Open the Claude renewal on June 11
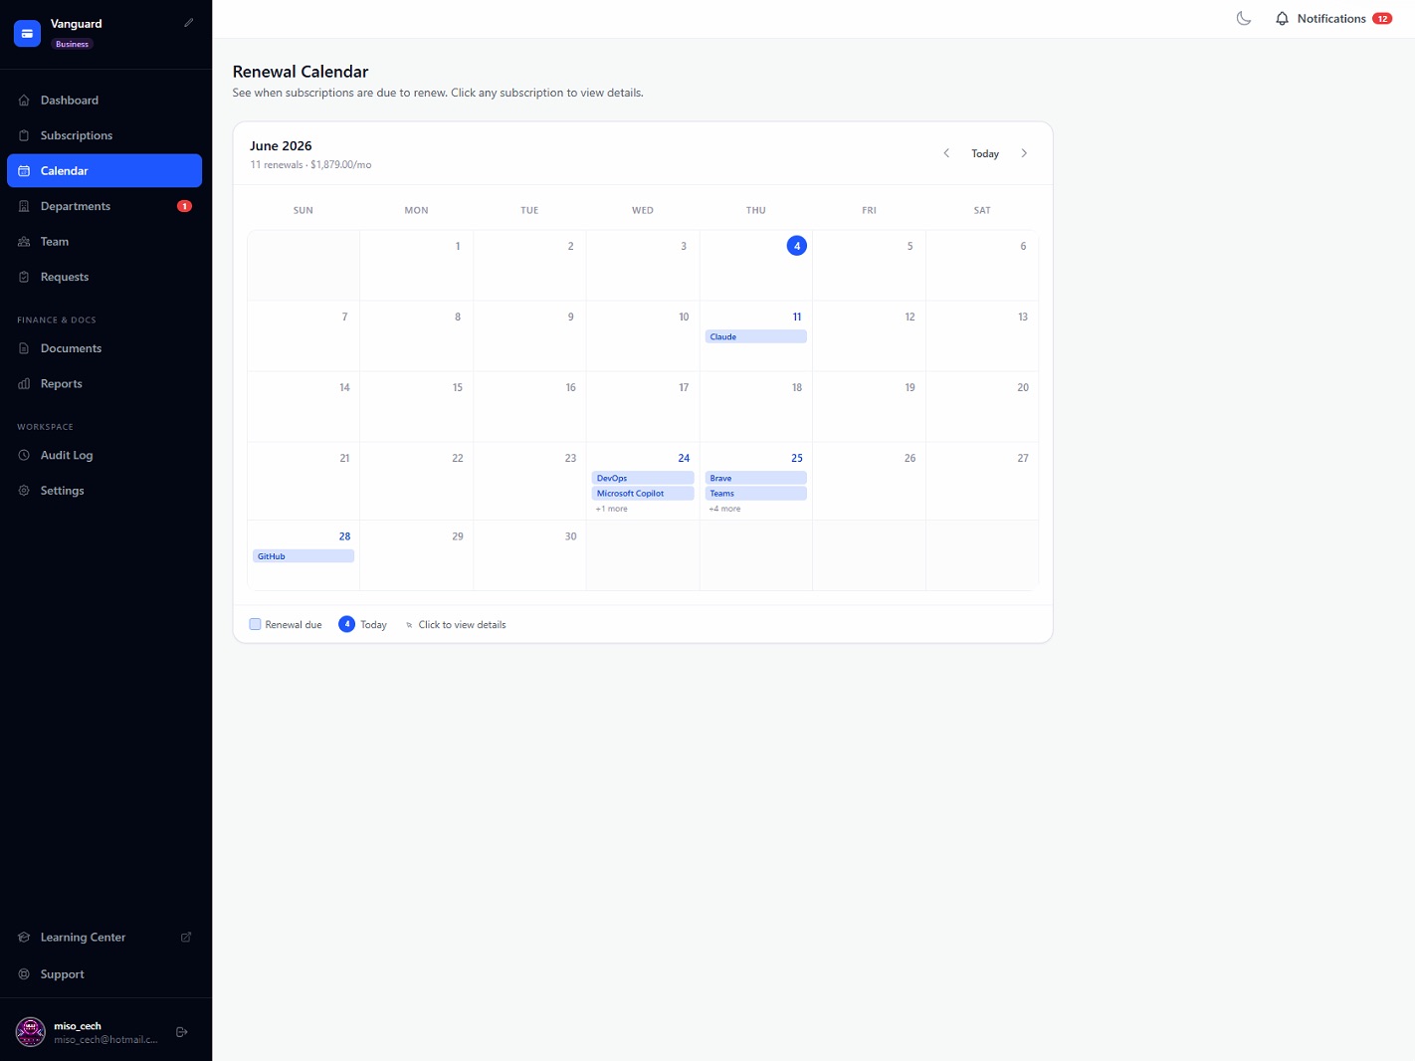1415x1061 pixels. point(756,337)
